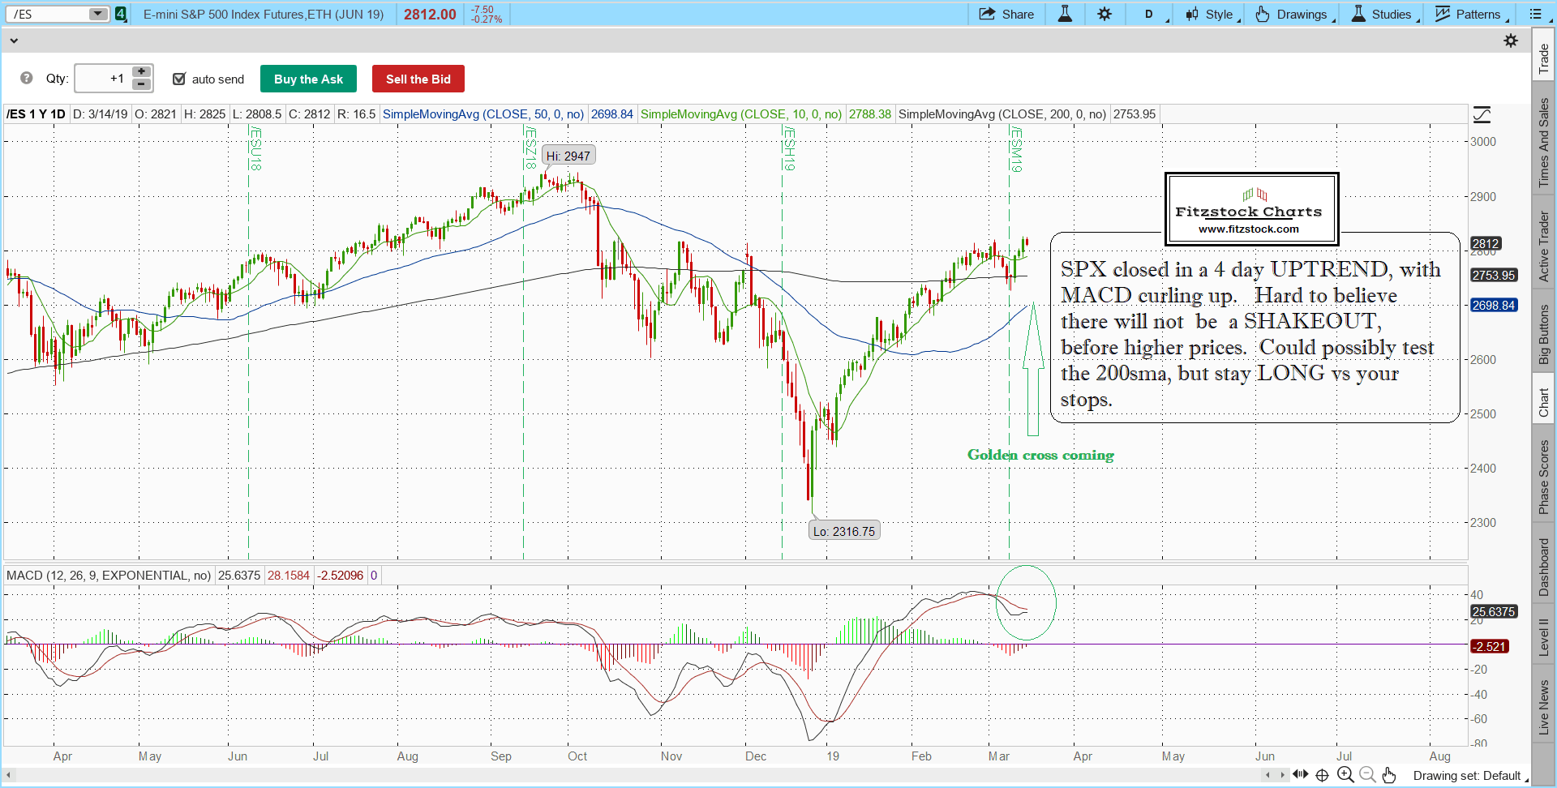
Task: Click the green 4 symbol link icon
Action: point(121,14)
